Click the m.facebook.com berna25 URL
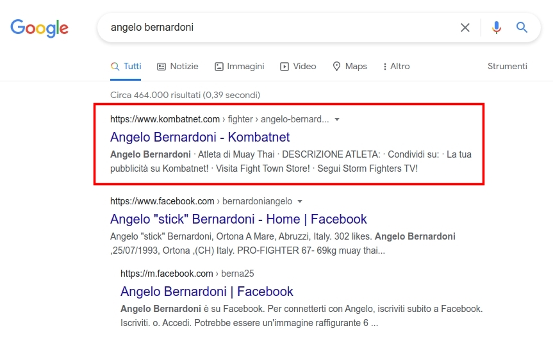The width and height of the screenshot is (553, 344). click(187, 274)
